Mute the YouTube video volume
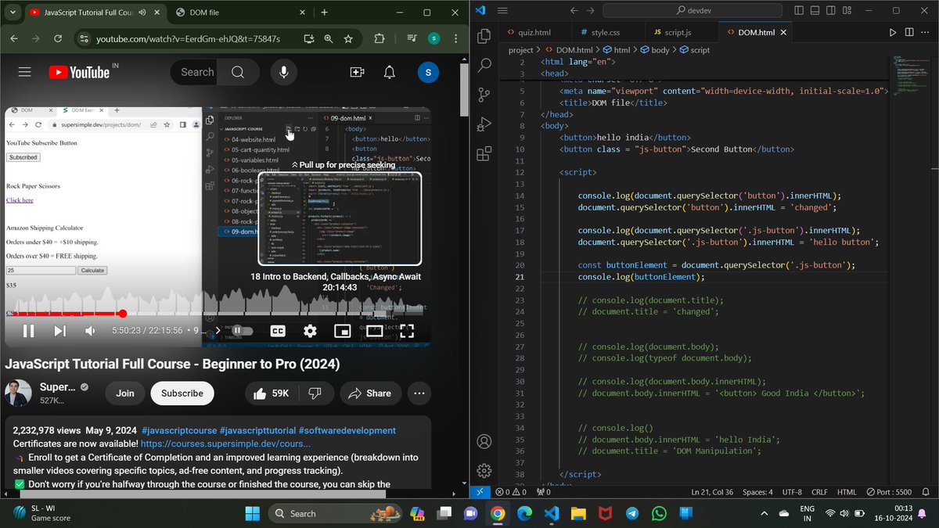 click(90, 331)
